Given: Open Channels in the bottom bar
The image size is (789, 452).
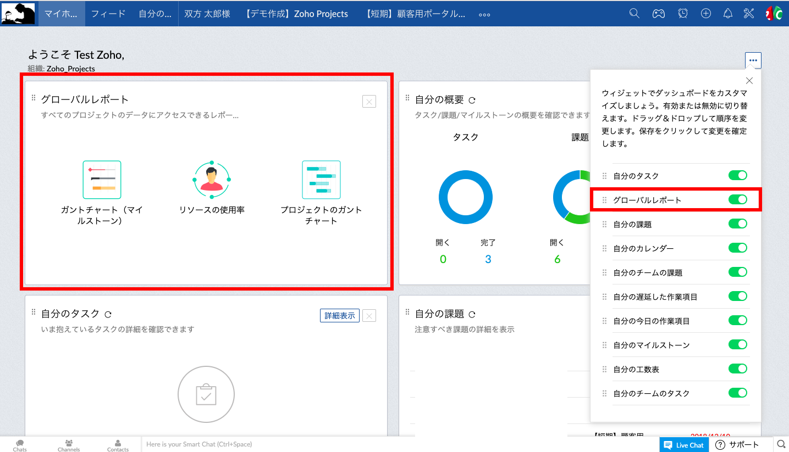Looking at the screenshot, I should (69, 445).
